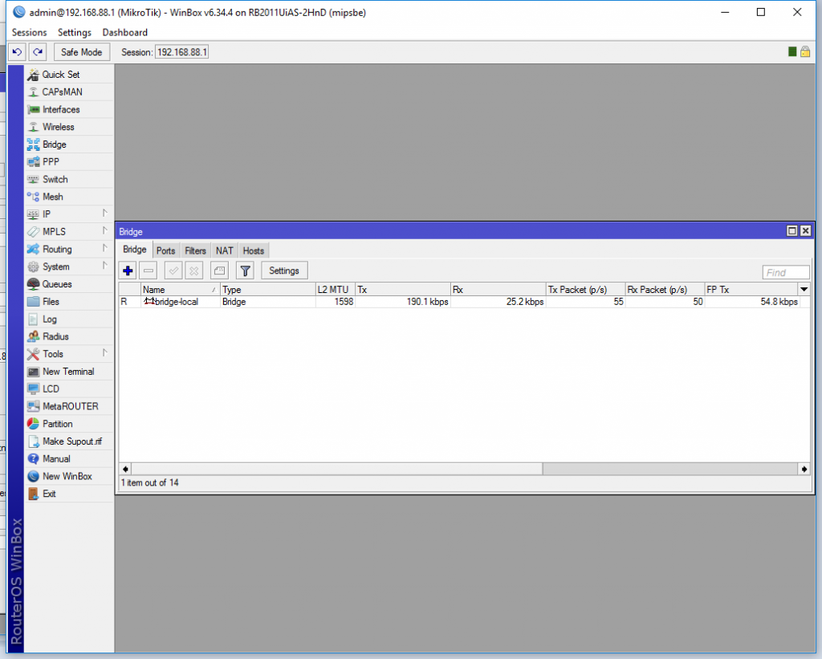The image size is (822, 659).
Task: Open the Interfaces list
Action: (69, 109)
